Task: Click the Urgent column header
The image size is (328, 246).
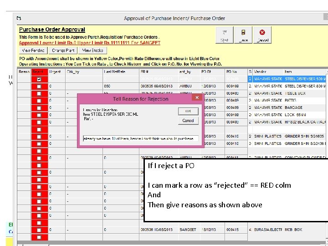Action: click(x=56, y=72)
